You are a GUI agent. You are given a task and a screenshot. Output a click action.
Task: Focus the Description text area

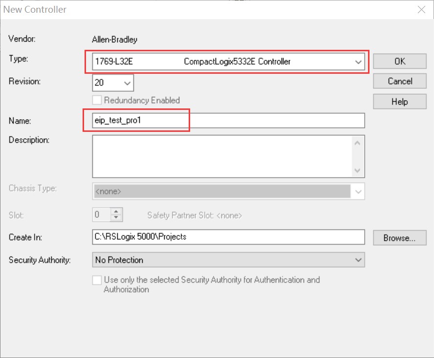pos(222,156)
